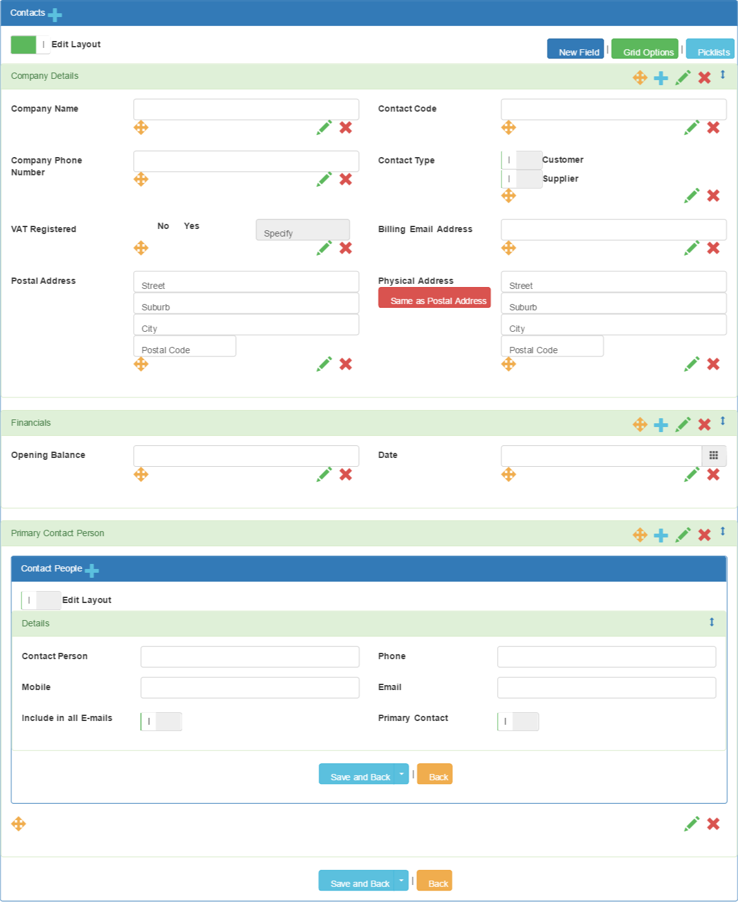
Task: Open the Date calendar picker icon
Action: point(714,455)
